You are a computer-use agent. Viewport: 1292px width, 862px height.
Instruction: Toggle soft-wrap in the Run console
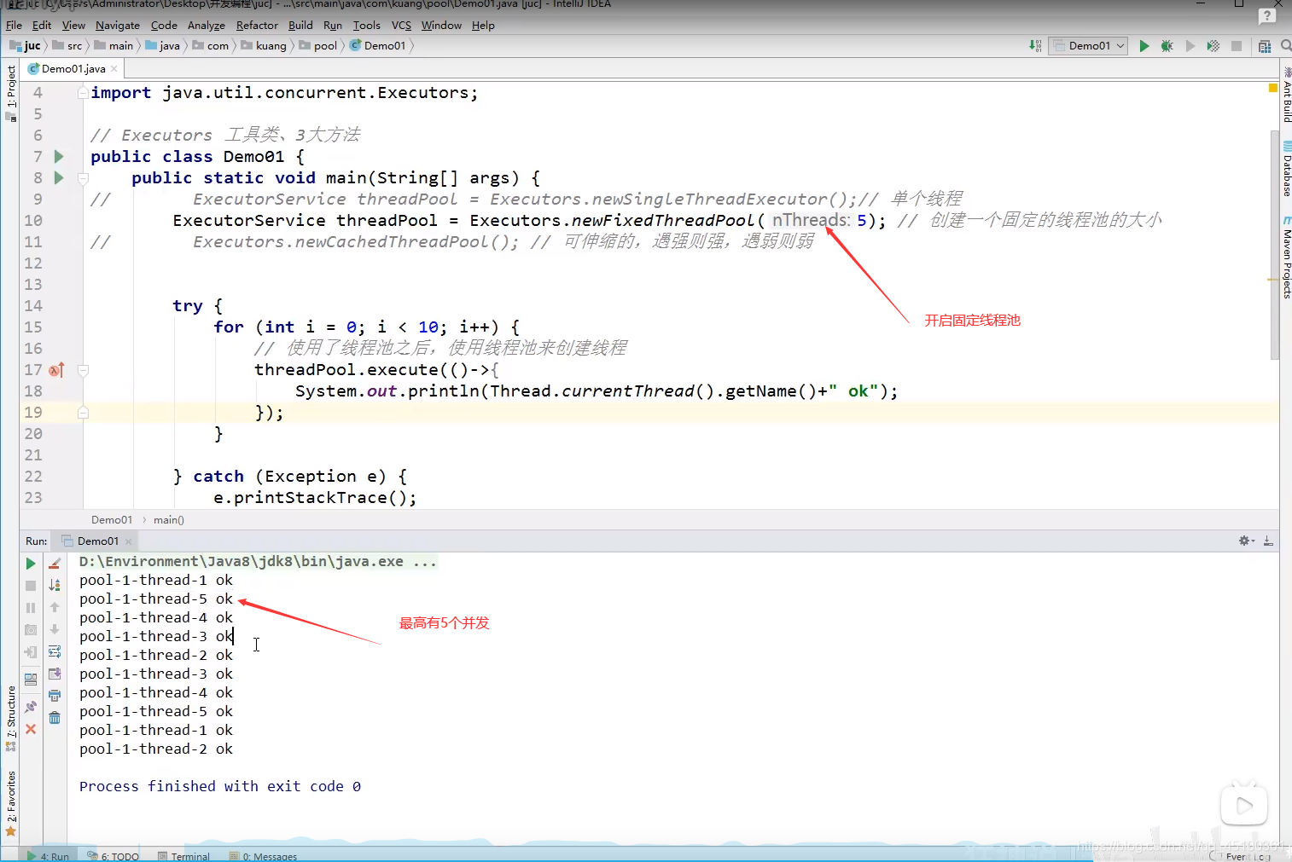55,651
